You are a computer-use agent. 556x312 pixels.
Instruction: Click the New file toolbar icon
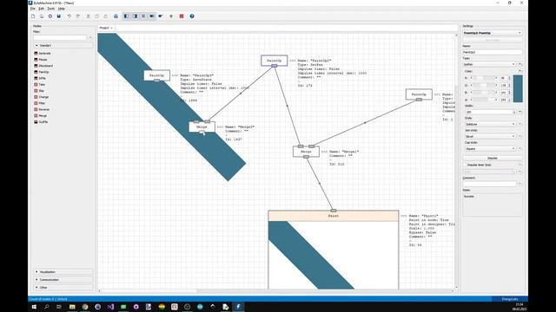pos(33,16)
